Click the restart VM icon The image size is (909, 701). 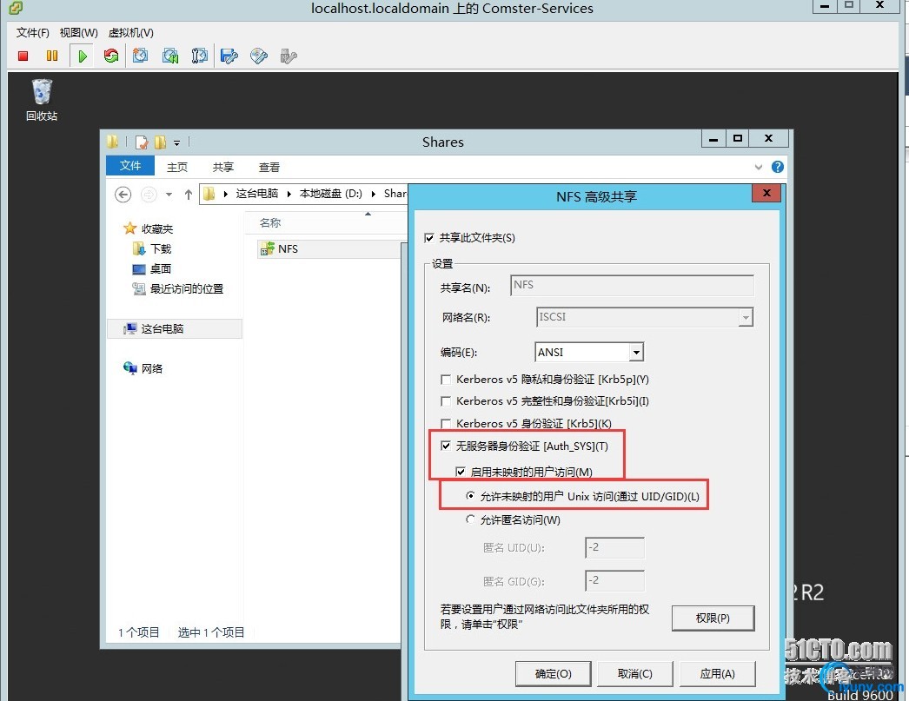tap(110, 56)
